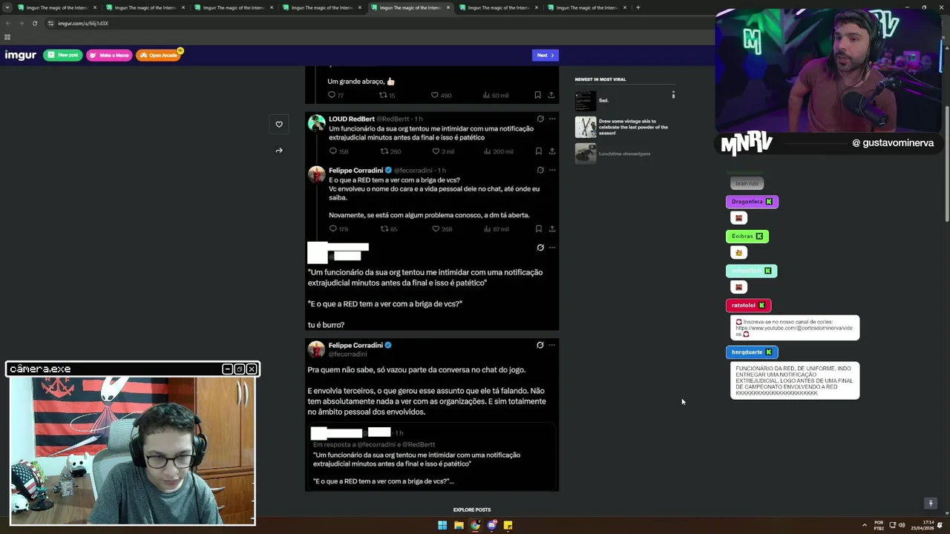Click the '@ gustavominerva' handle text
Image resolution: width=950 pixels, height=534 pixels.
coord(893,142)
